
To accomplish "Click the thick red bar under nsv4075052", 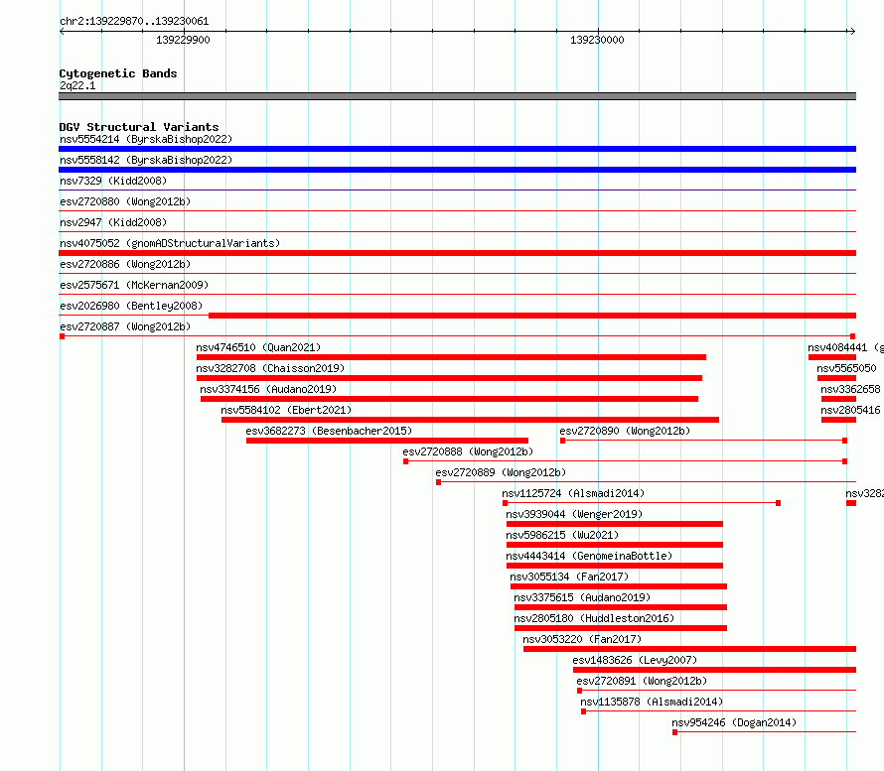I will coord(457,253).
